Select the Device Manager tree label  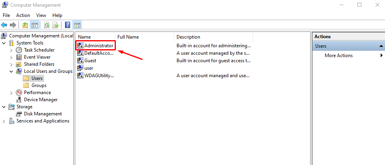pos(41,100)
